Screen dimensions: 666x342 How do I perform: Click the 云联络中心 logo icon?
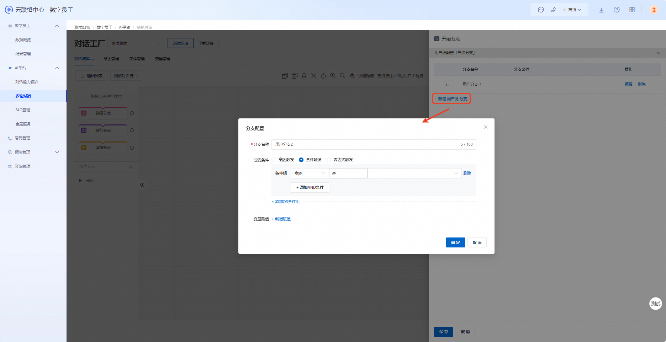point(9,10)
